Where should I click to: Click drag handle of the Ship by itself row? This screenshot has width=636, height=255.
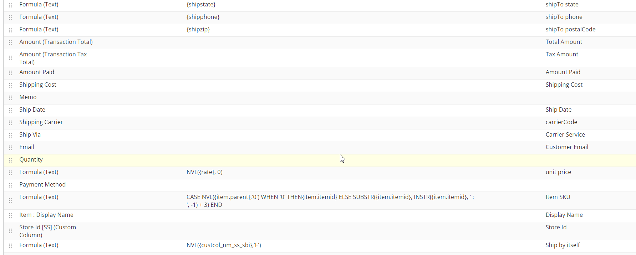[10, 246]
